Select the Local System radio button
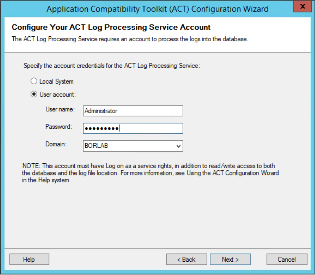The width and height of the screenshot is (315, 275). [34, 81]
